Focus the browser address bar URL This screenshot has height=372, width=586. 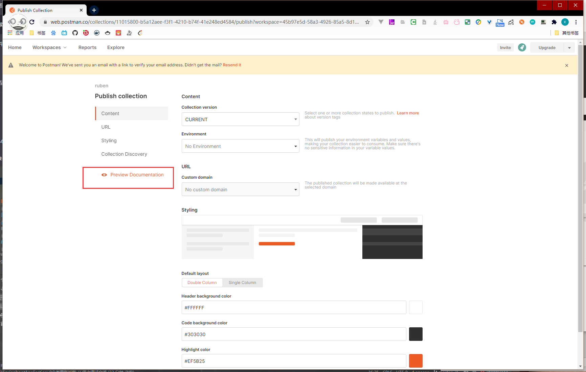[204, 22]
